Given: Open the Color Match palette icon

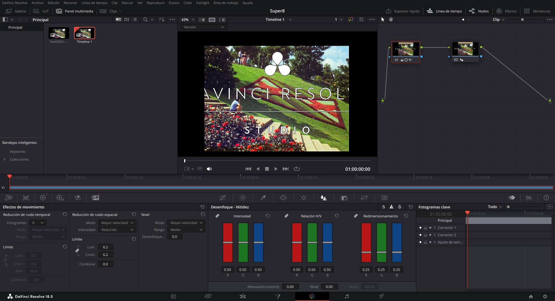Looking at the screenshot, I should click(26, 198).
